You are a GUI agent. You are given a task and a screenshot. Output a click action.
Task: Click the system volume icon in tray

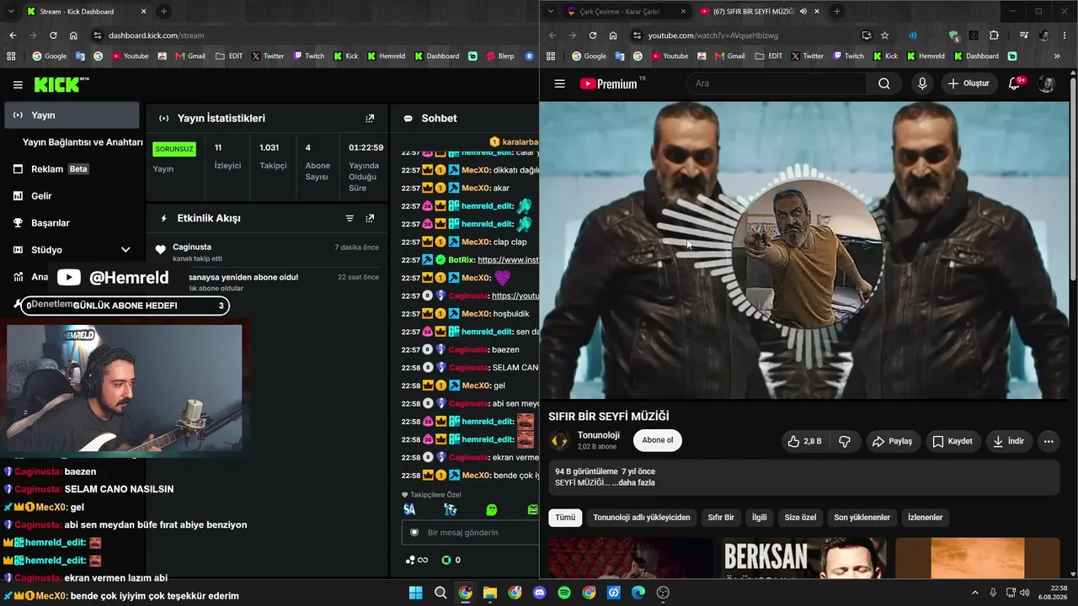(x=1024, y=593)
